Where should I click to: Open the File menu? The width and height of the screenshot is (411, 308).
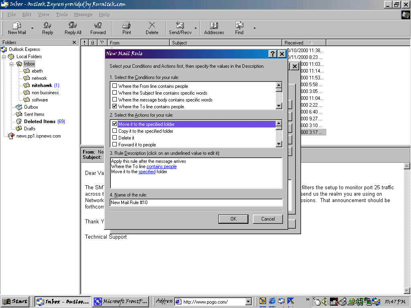click(x=11, y=14)
